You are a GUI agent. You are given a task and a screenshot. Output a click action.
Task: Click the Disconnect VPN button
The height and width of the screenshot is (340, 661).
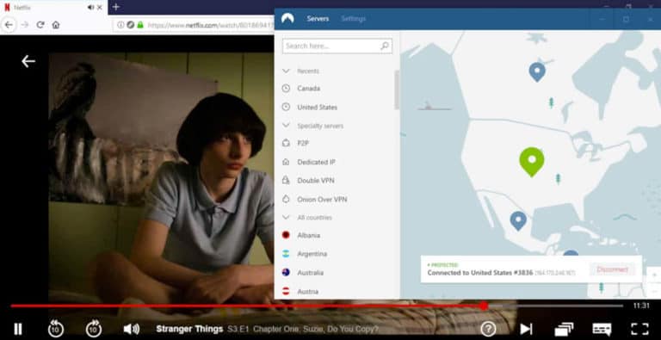(x=612, y=269)
